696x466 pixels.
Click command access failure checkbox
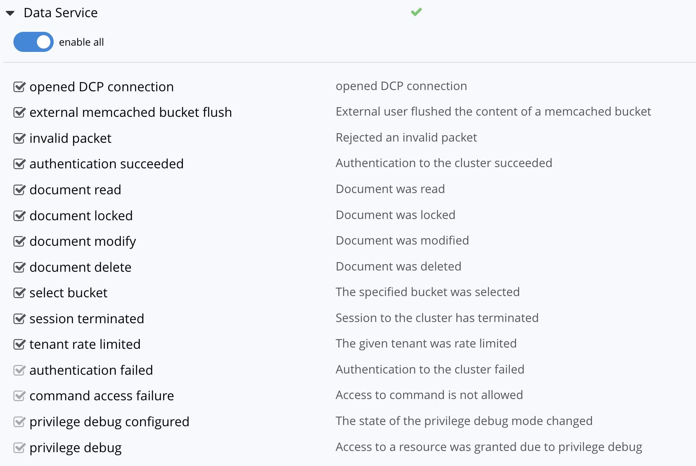(x=19, y=396)
